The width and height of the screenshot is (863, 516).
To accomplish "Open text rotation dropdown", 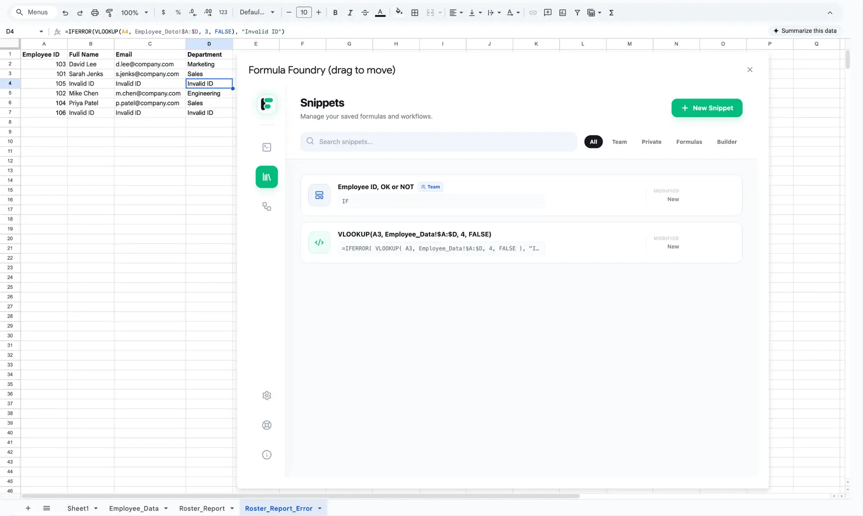I will [513, 13].
